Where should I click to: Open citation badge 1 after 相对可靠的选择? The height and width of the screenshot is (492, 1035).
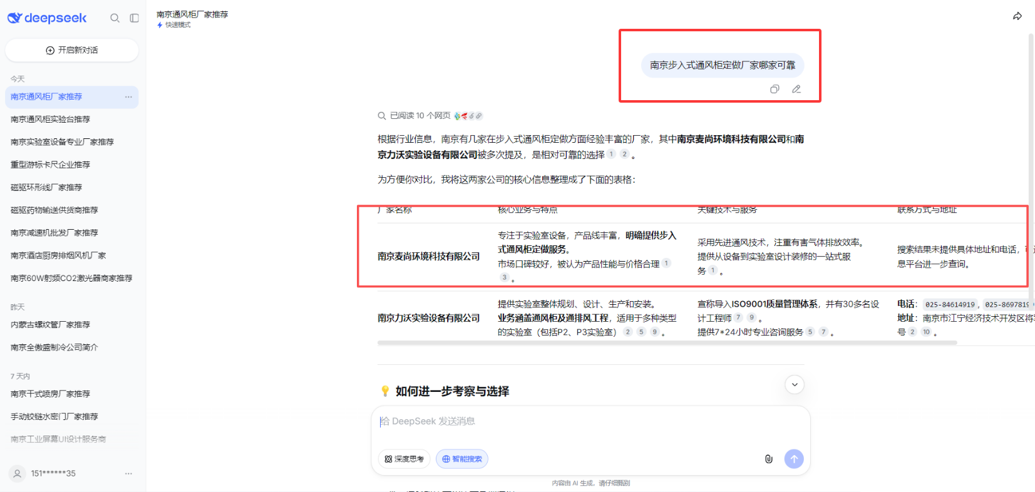pyautogui.click(x=611, y=154)
